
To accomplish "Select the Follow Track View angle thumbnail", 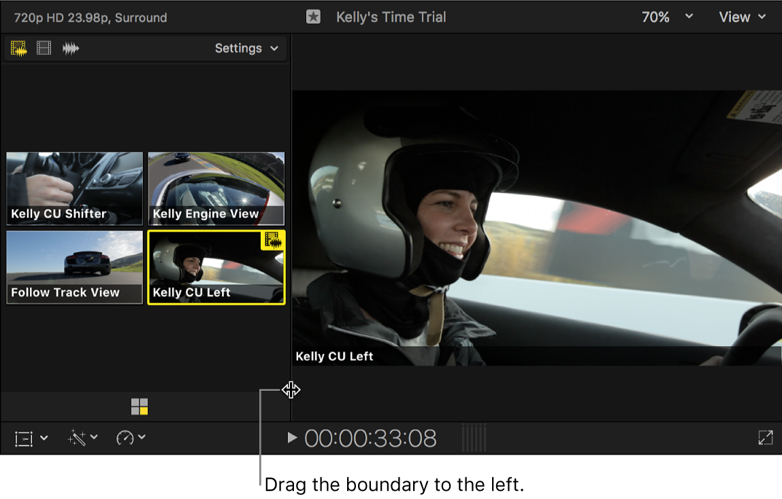I will click(x=74, y=266).
